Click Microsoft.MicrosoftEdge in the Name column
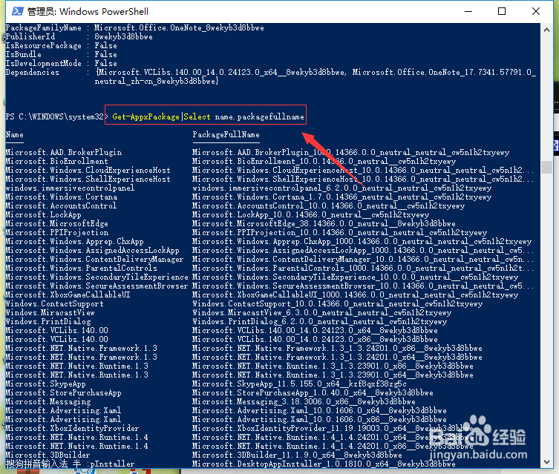This screenshot has height=474, width=559. (57, 223)
